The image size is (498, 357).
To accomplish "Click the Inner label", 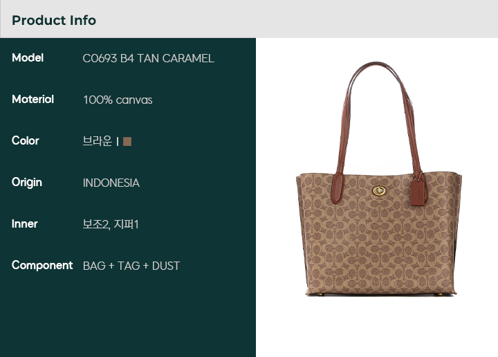I will coord(25,224).
